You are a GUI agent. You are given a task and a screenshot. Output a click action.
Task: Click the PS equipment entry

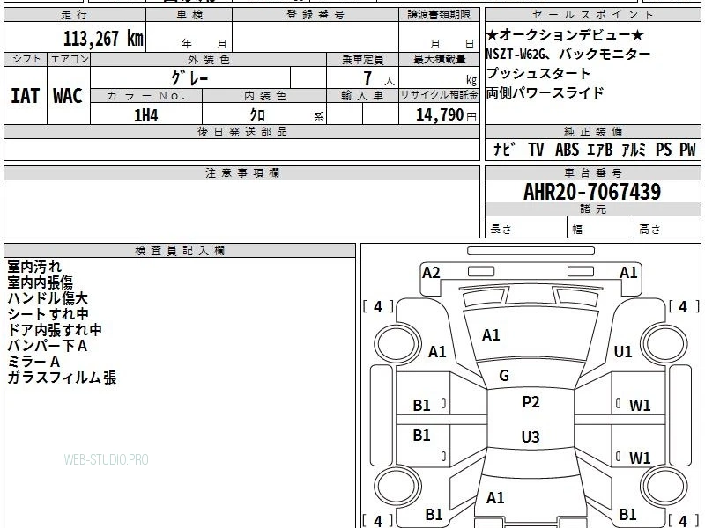pos(664,149)
